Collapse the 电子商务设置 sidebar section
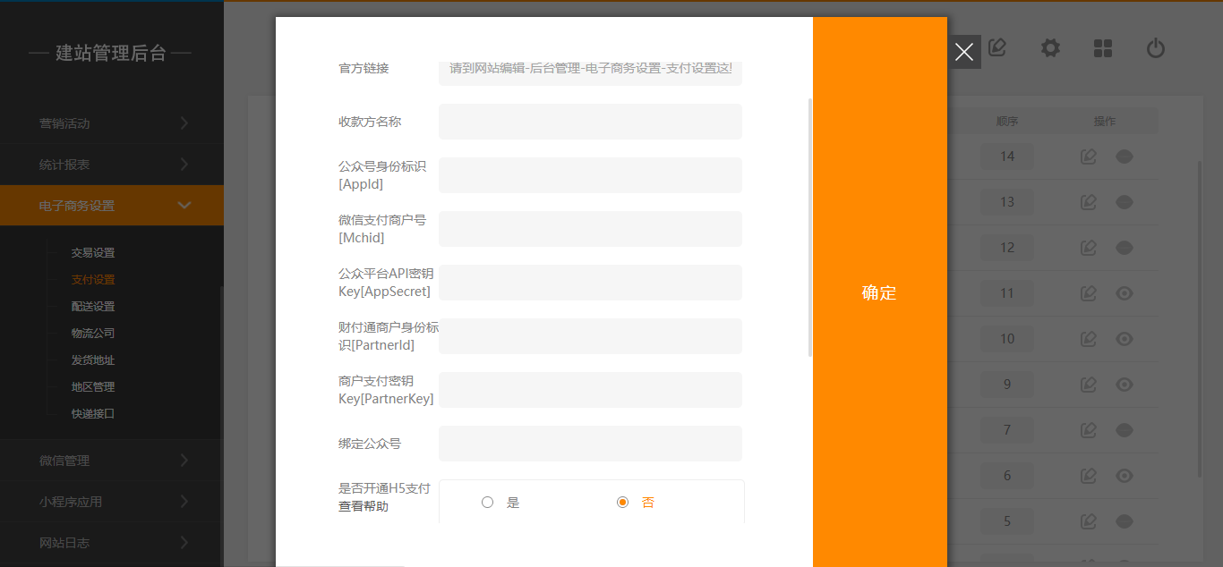The image size is (1223, 567). click(111, 206)
